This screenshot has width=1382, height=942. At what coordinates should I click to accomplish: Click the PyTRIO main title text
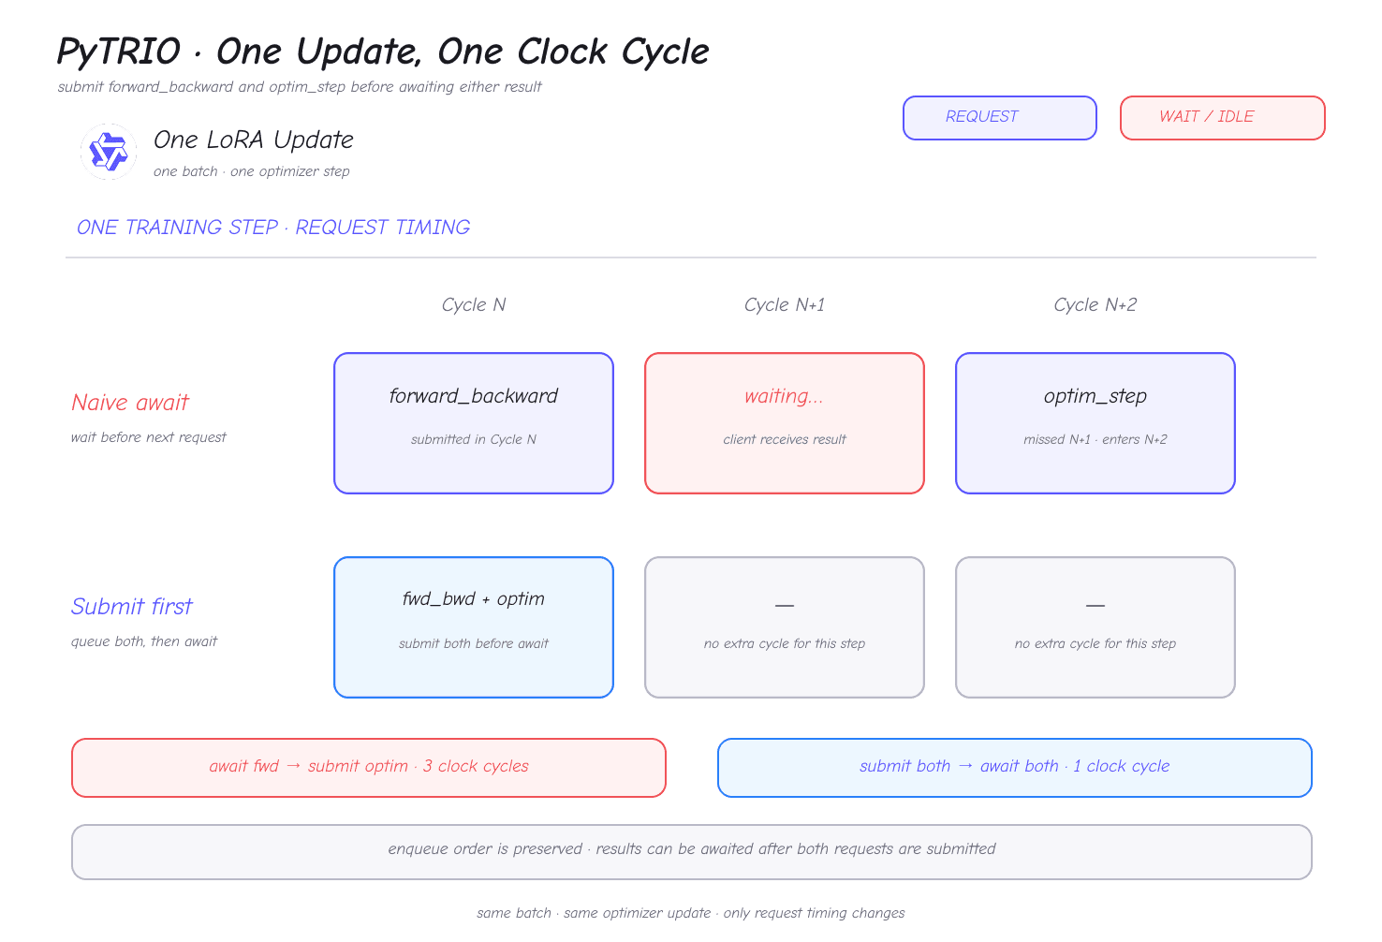point(383,52)
